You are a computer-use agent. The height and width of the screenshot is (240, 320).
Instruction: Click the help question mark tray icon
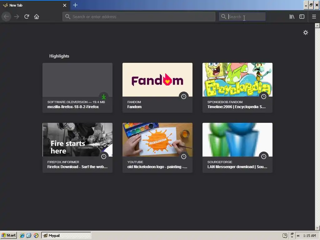pos(285,236)
